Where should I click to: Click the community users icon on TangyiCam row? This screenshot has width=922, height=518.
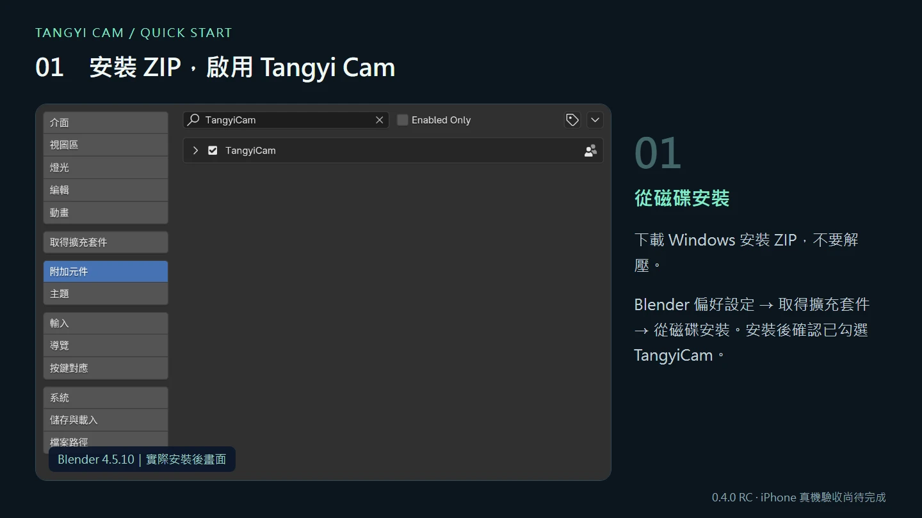(590, 150)
